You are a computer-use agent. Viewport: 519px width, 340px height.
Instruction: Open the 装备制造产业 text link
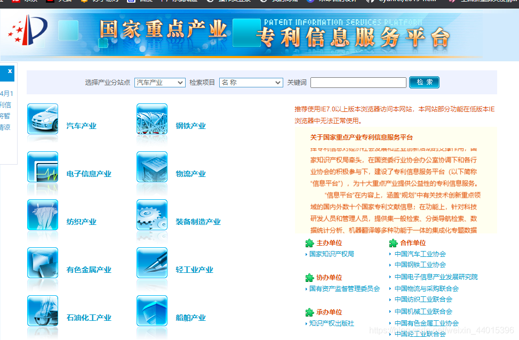point(198,222)
